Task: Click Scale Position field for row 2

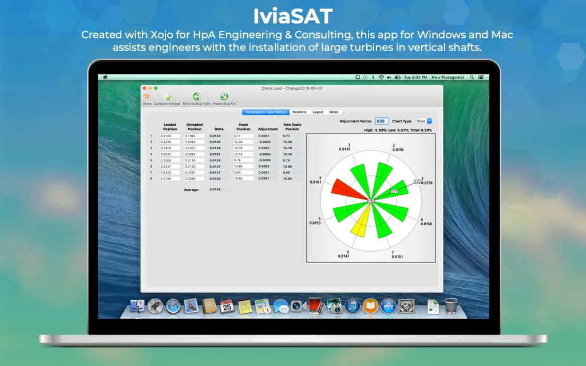Action: point(243,142)
